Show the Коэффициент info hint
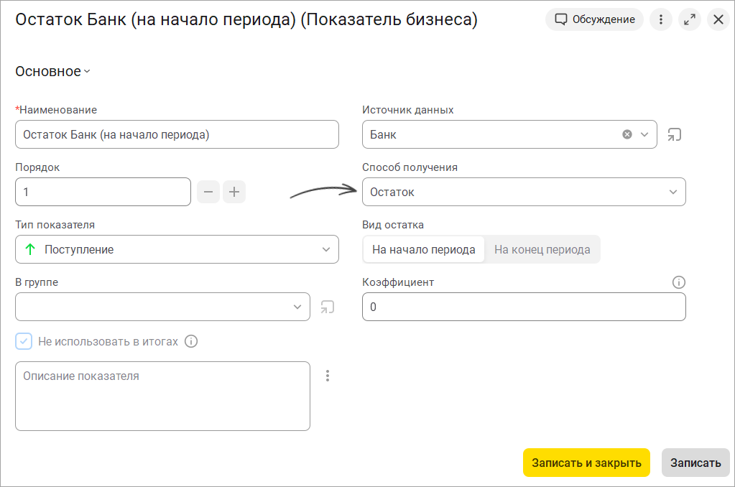This screenshot has height=487, width=735. pos(678,282)
